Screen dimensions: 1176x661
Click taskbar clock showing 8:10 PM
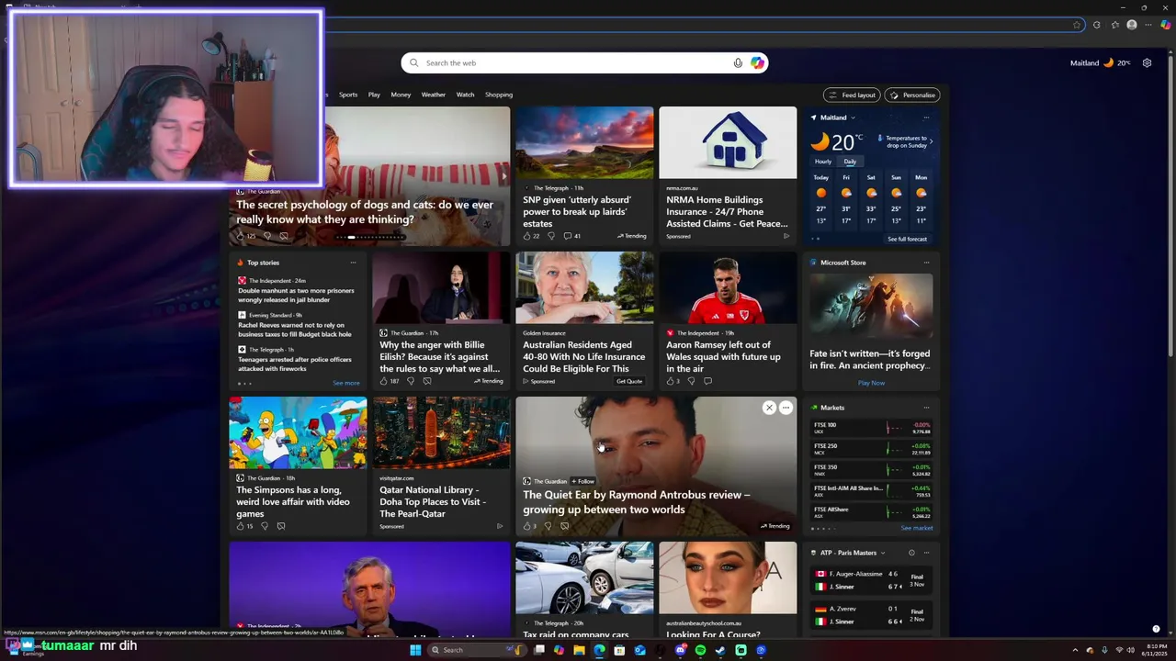[1157, 650]
